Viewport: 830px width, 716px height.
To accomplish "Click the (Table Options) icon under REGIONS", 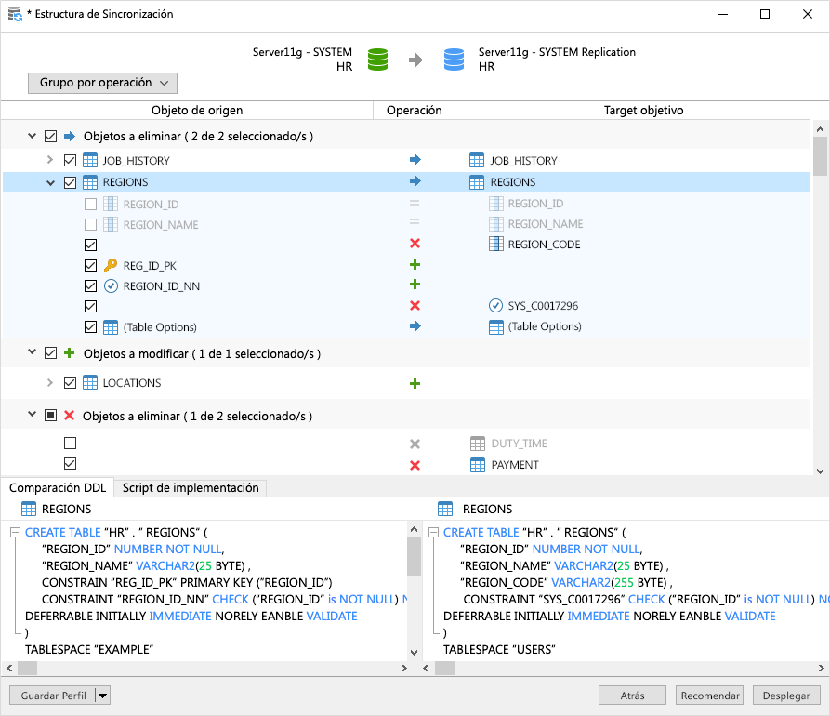I will coord(112,326).
